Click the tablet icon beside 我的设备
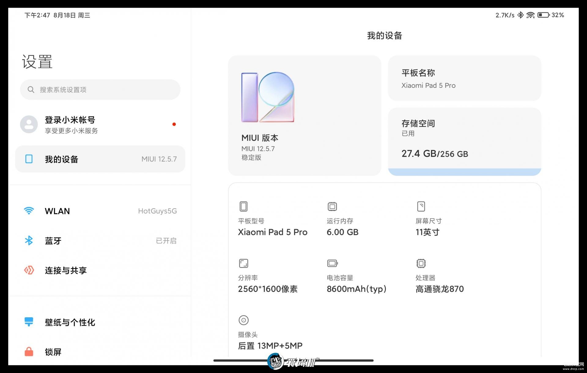 click(29, 159)
